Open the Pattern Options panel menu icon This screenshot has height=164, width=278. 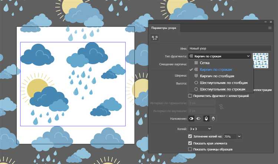(x=270, y=28)
